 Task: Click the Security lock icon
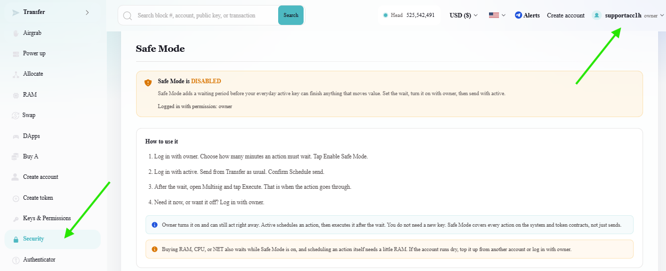[x=15, y=239]
